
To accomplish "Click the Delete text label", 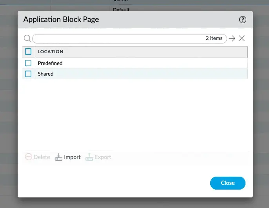I will coord(42,157).
